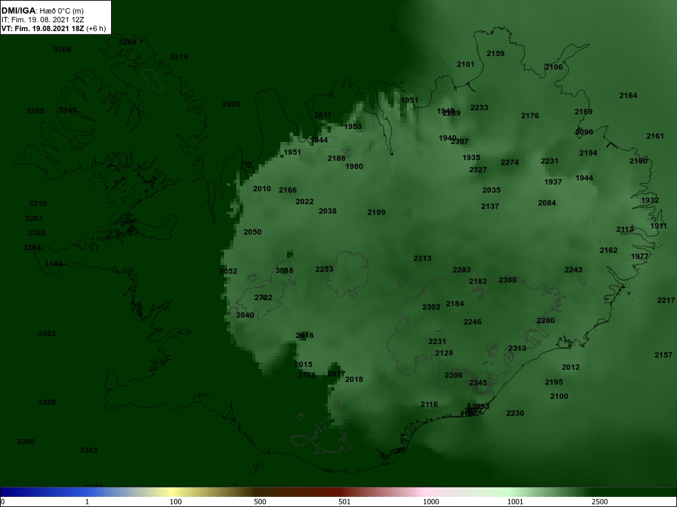Click the map value 2302
This screenshot has width=677, height=507.
(x=431, y=308)
